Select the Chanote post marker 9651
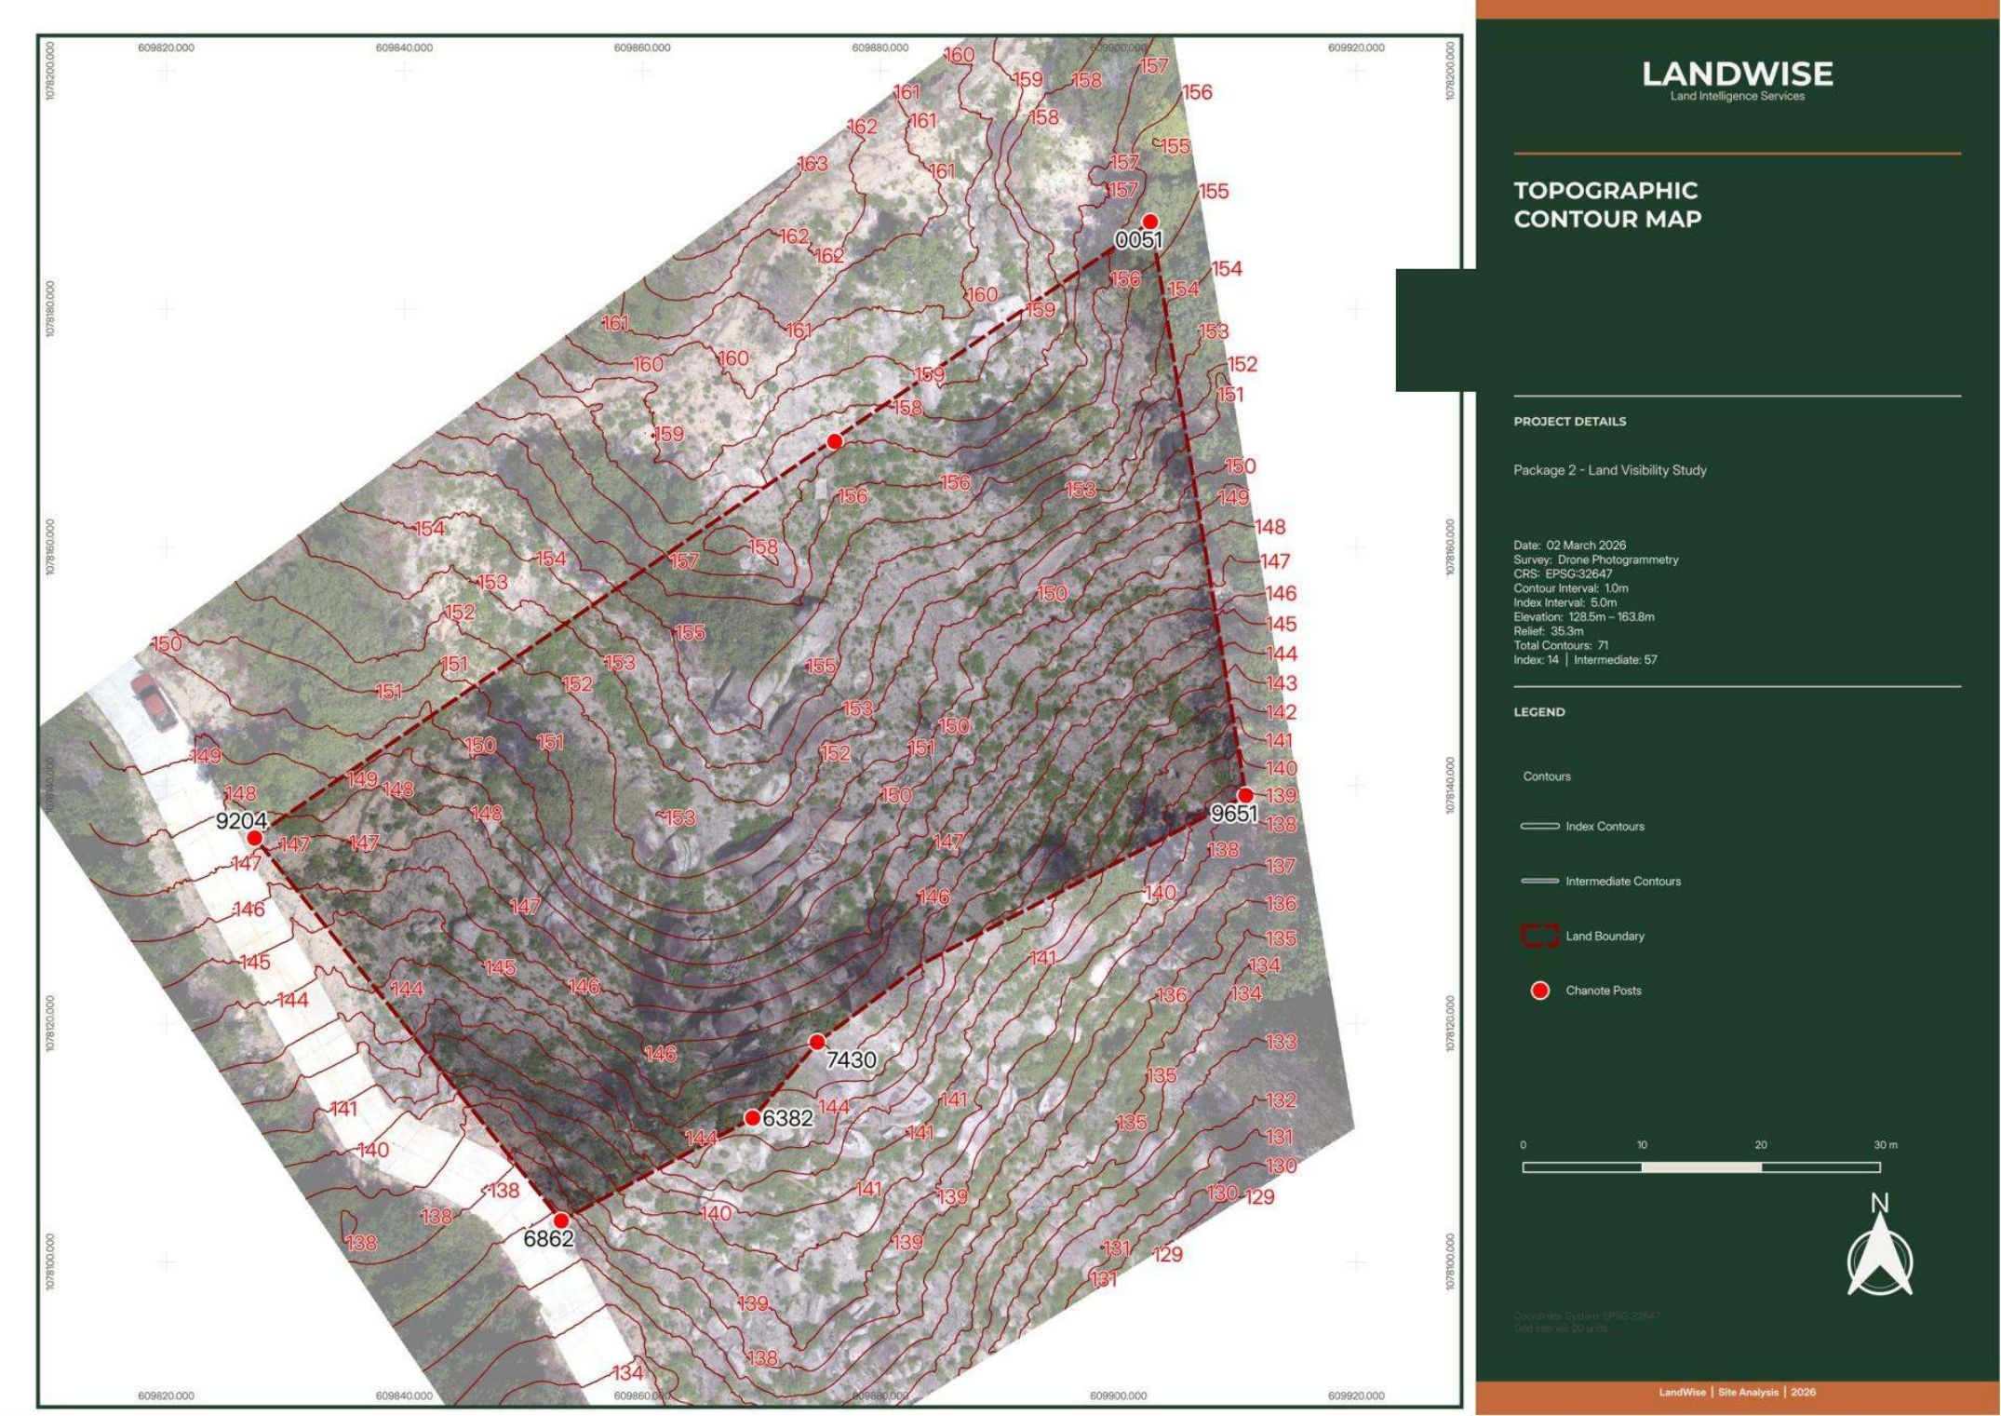This screenshot has height=1416, width=2001. point(1244,795)
